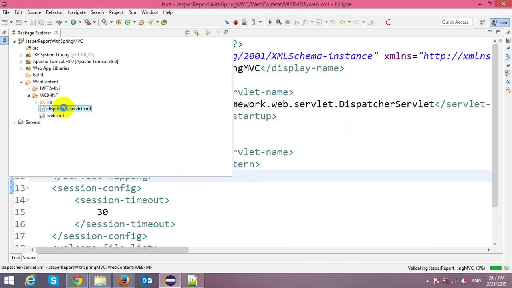Open Firefox from the taskbar
This screenshot has width=512, height=288.
tap(123, 281)
